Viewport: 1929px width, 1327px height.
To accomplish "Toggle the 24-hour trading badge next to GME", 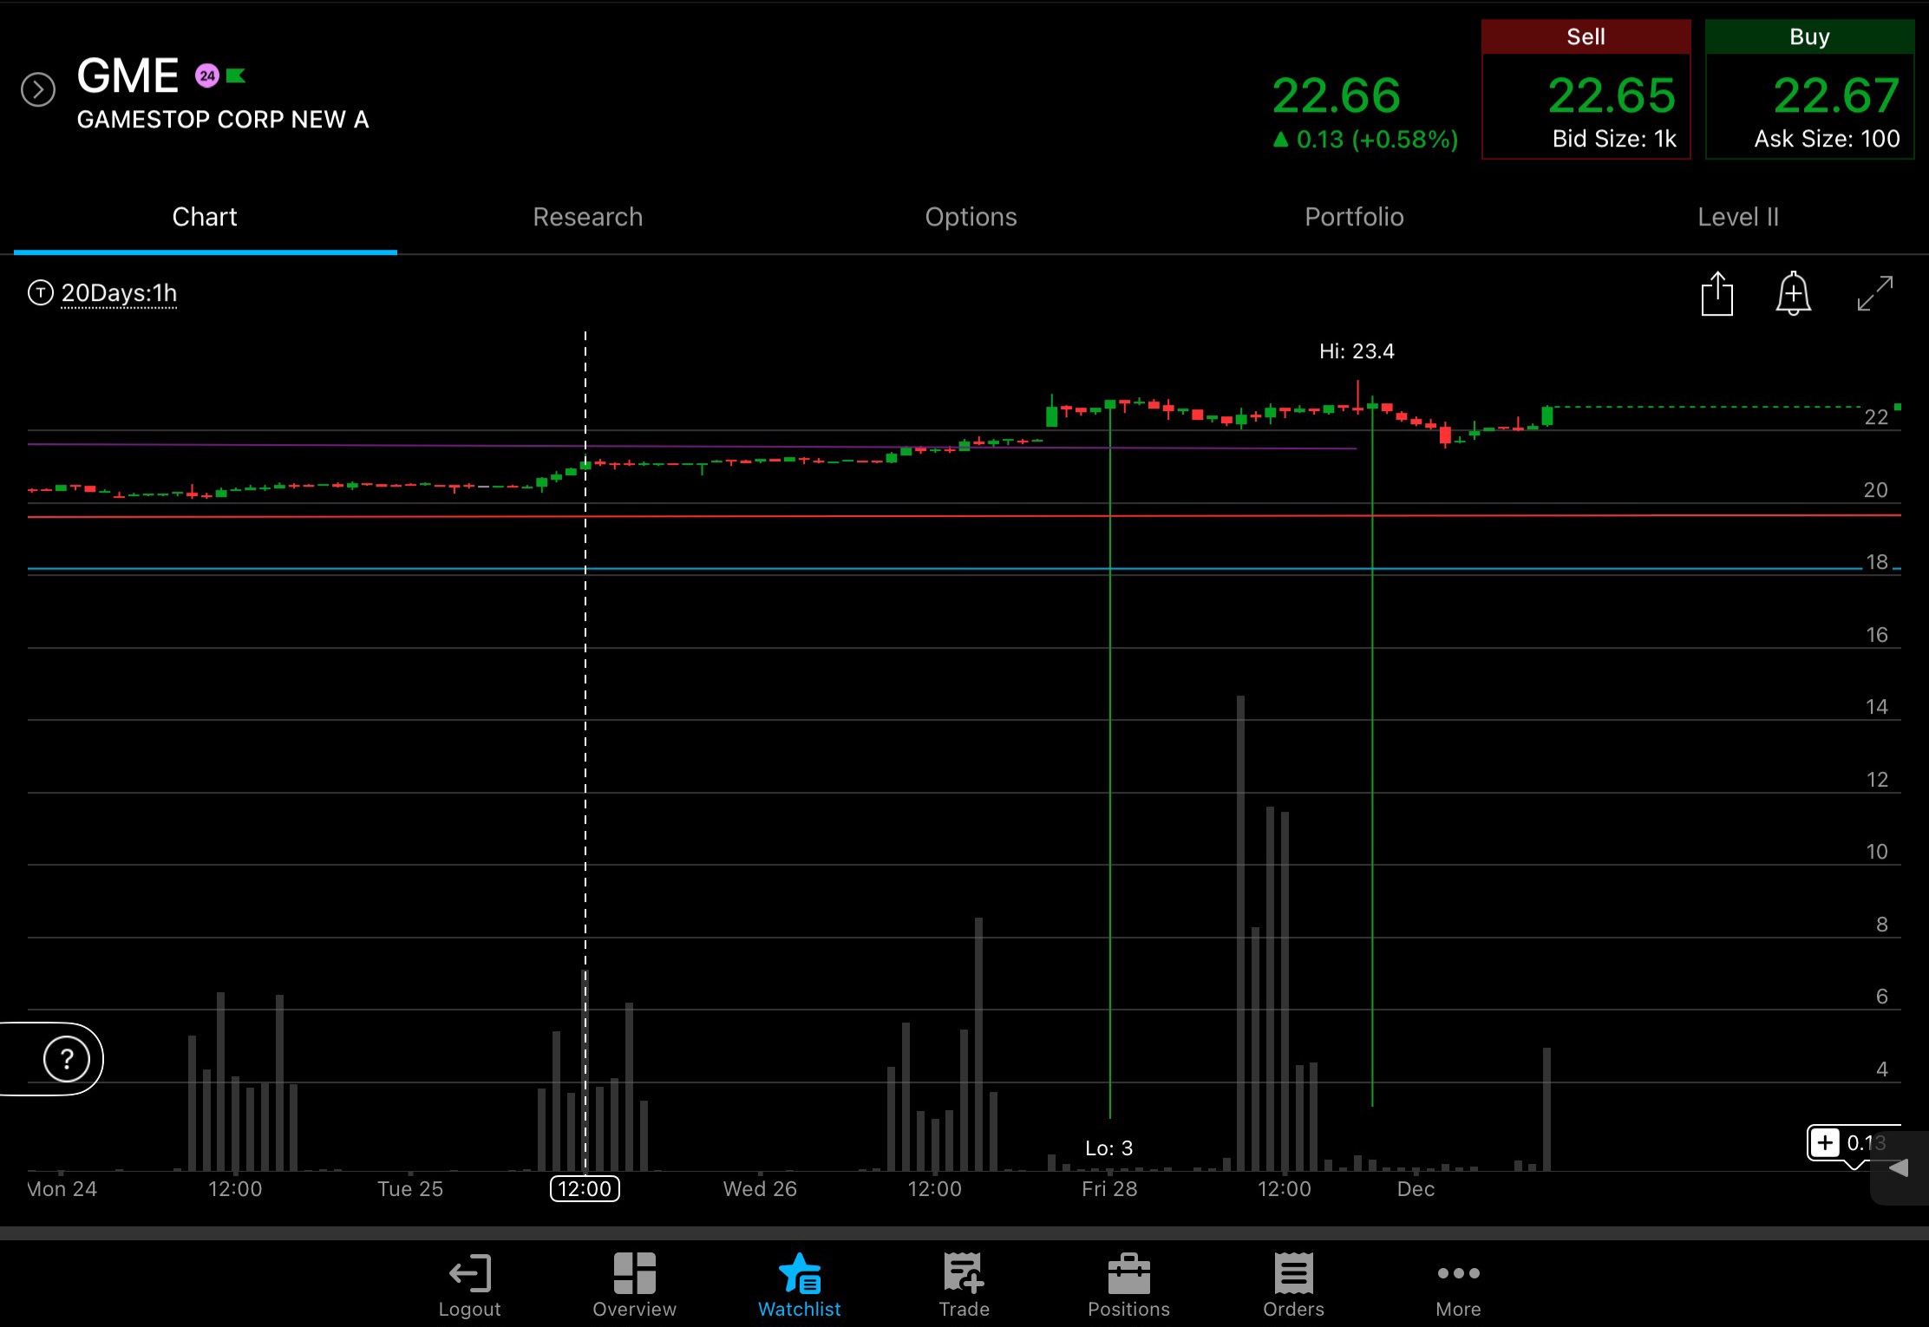I will pos(206,76).
